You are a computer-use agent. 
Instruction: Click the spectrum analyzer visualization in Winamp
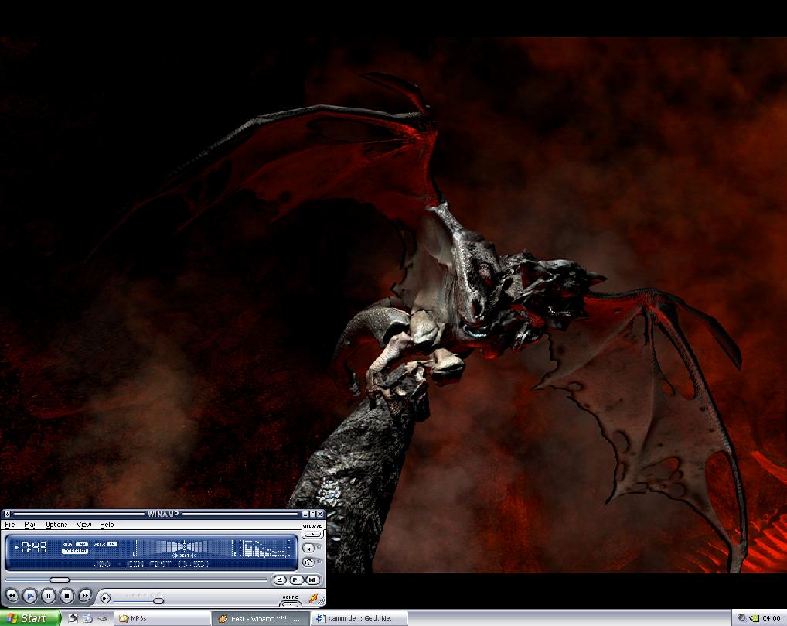point(265,548)
